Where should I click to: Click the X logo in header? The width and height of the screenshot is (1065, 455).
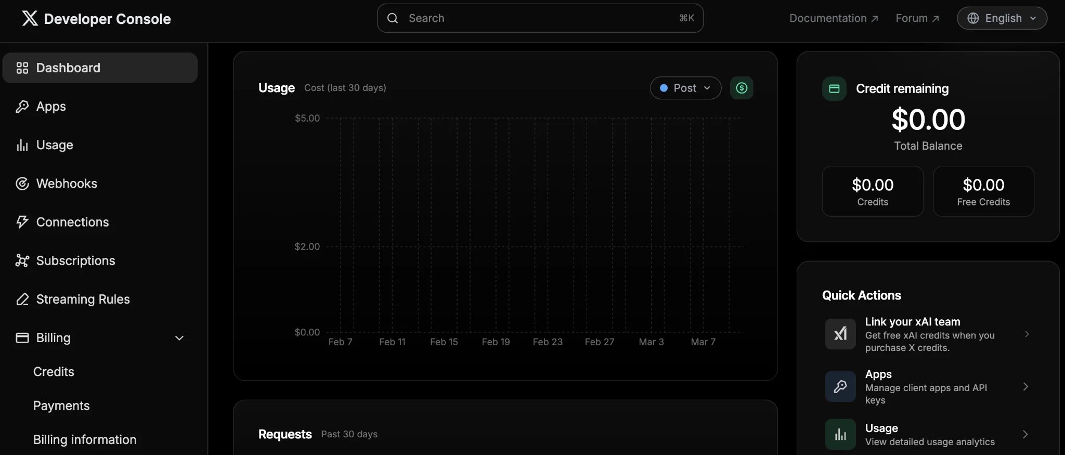[30, 18]
